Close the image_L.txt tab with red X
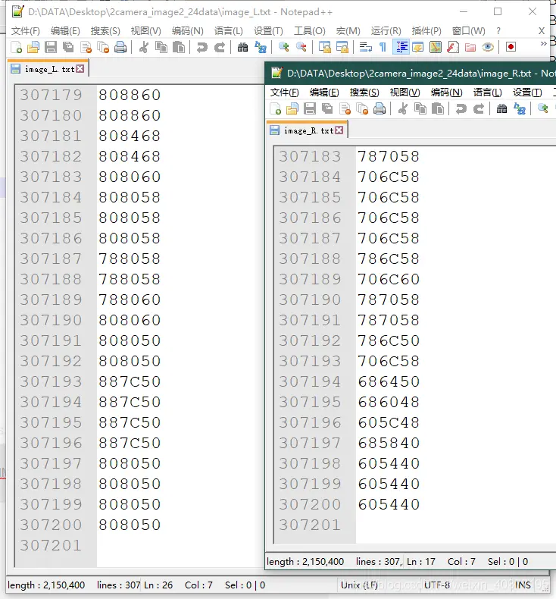 point(80,69)
